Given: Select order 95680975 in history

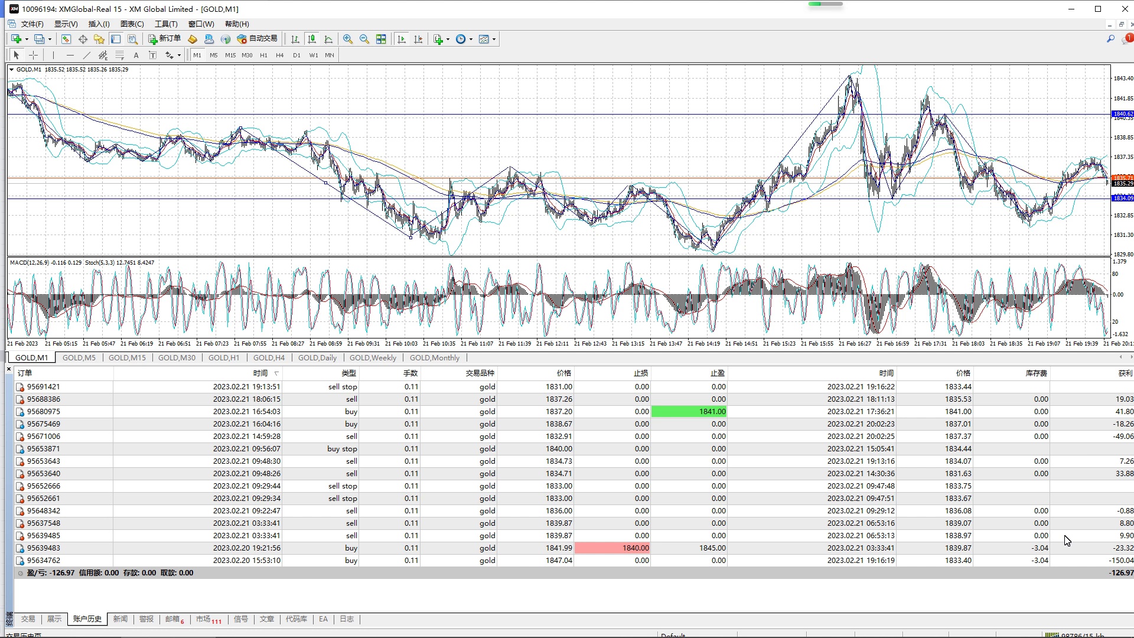Looking at the screenshot, I should click(43, 411).
